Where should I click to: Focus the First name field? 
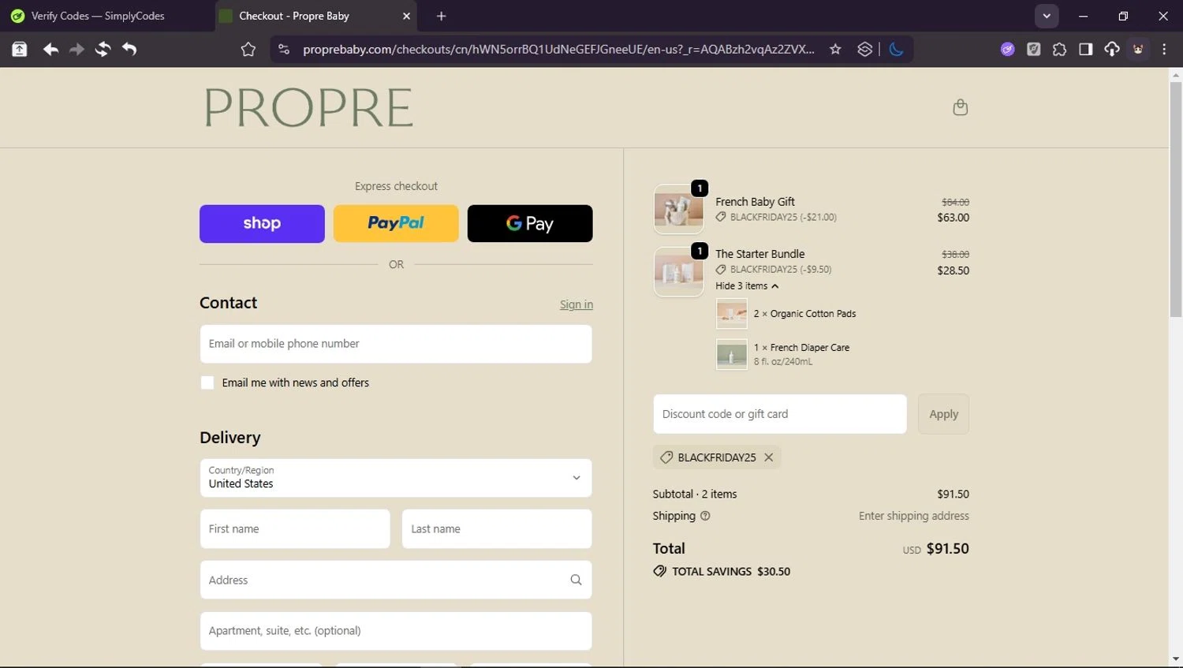click(295, 528)
